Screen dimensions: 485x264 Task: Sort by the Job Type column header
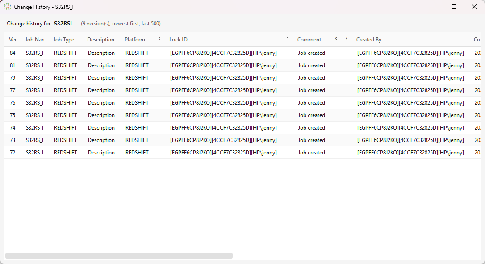tap(64, 40)
